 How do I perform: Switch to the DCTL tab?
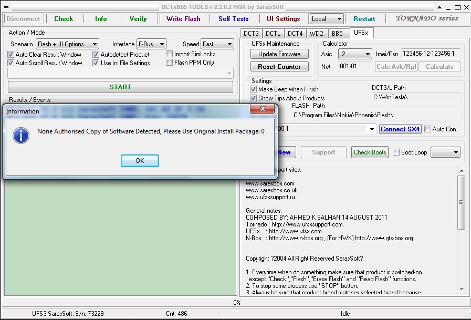click(x=273, y=33)
